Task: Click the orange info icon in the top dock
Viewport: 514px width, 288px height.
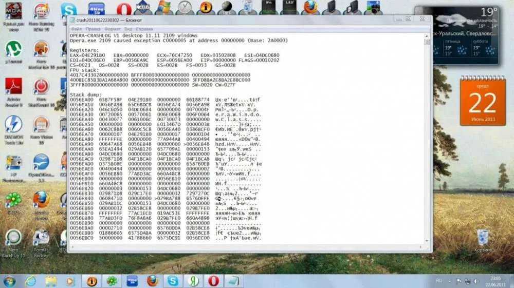Action: 206,8
